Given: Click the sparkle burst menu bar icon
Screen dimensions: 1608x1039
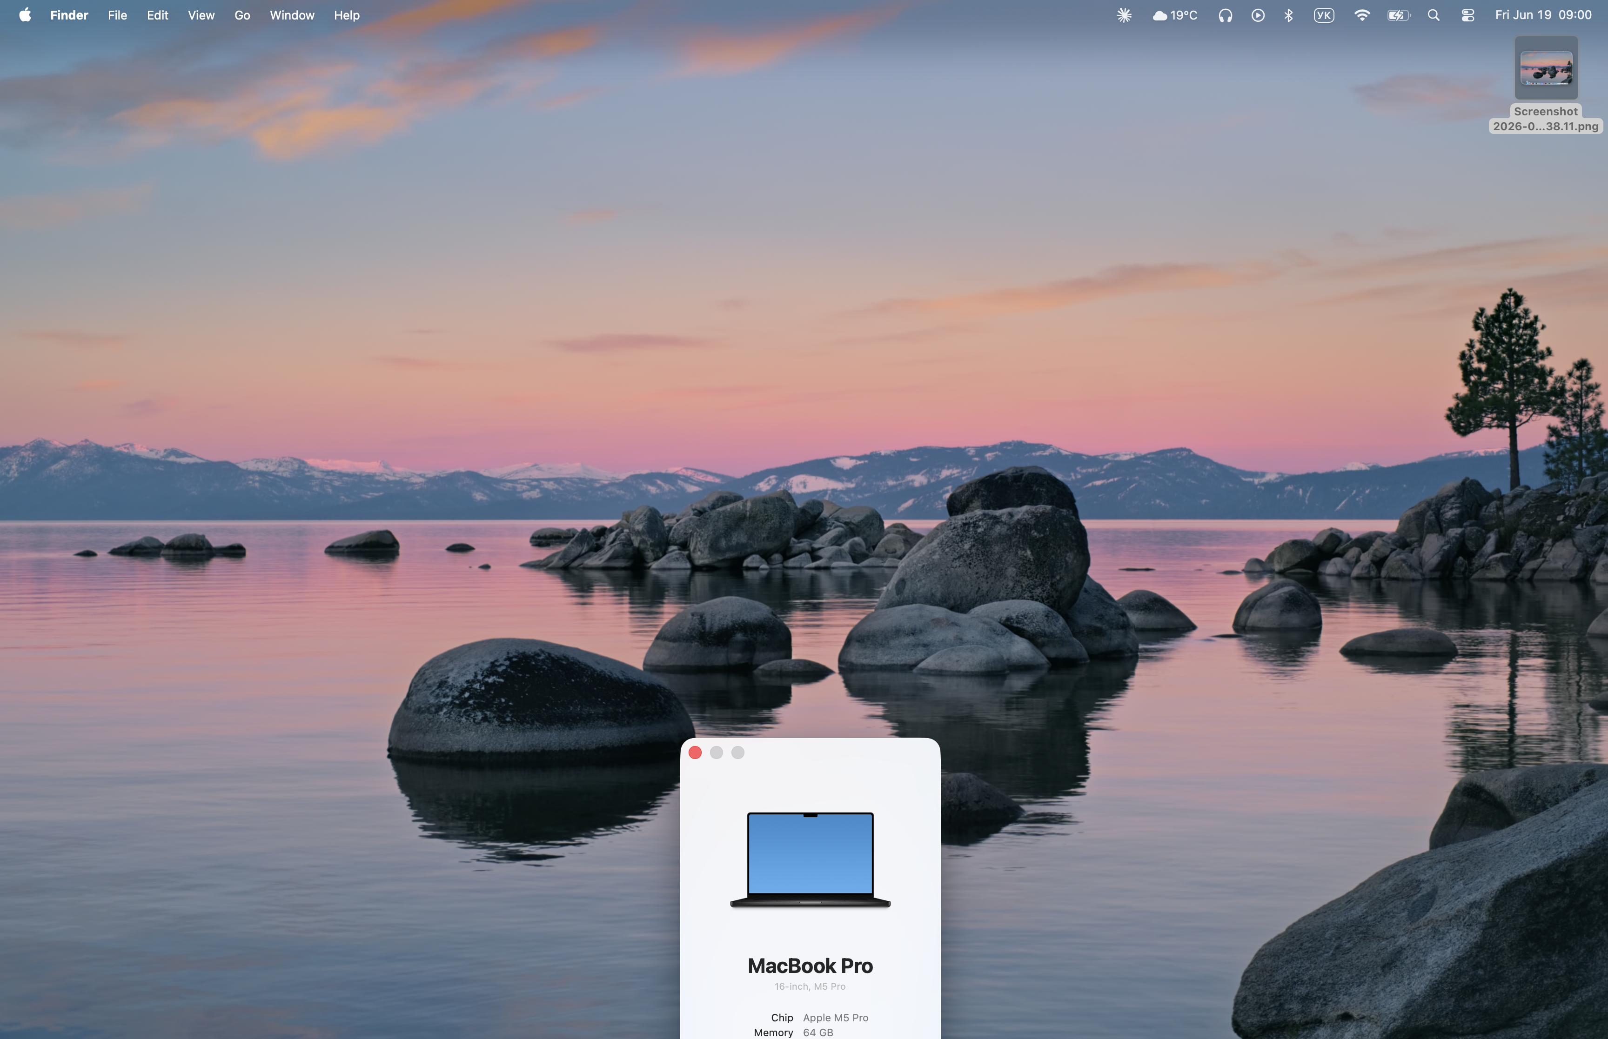Looking at the screenshot, I should click(x=1124, y=15).
